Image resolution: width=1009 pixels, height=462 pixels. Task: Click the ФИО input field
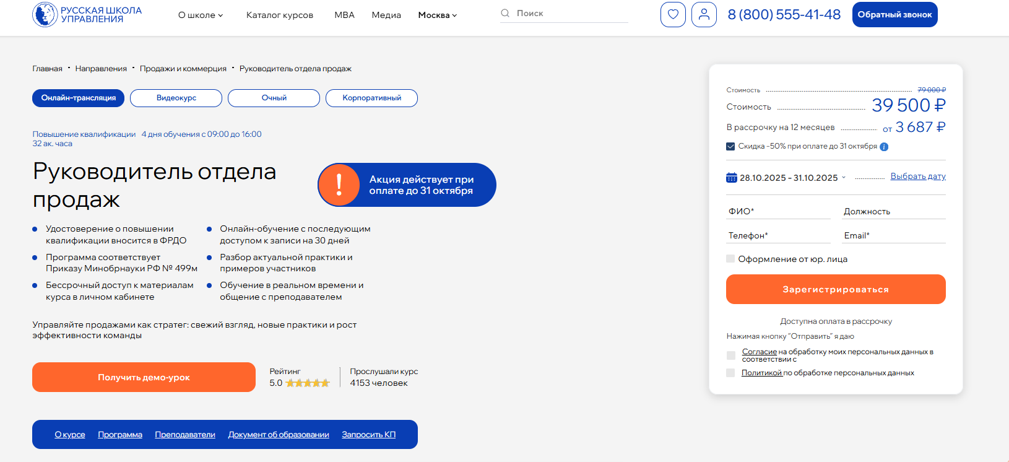point(778,211)
